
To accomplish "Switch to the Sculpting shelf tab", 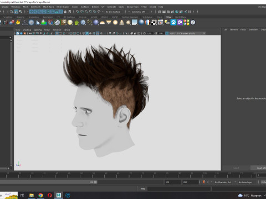I will click(8, 17).
